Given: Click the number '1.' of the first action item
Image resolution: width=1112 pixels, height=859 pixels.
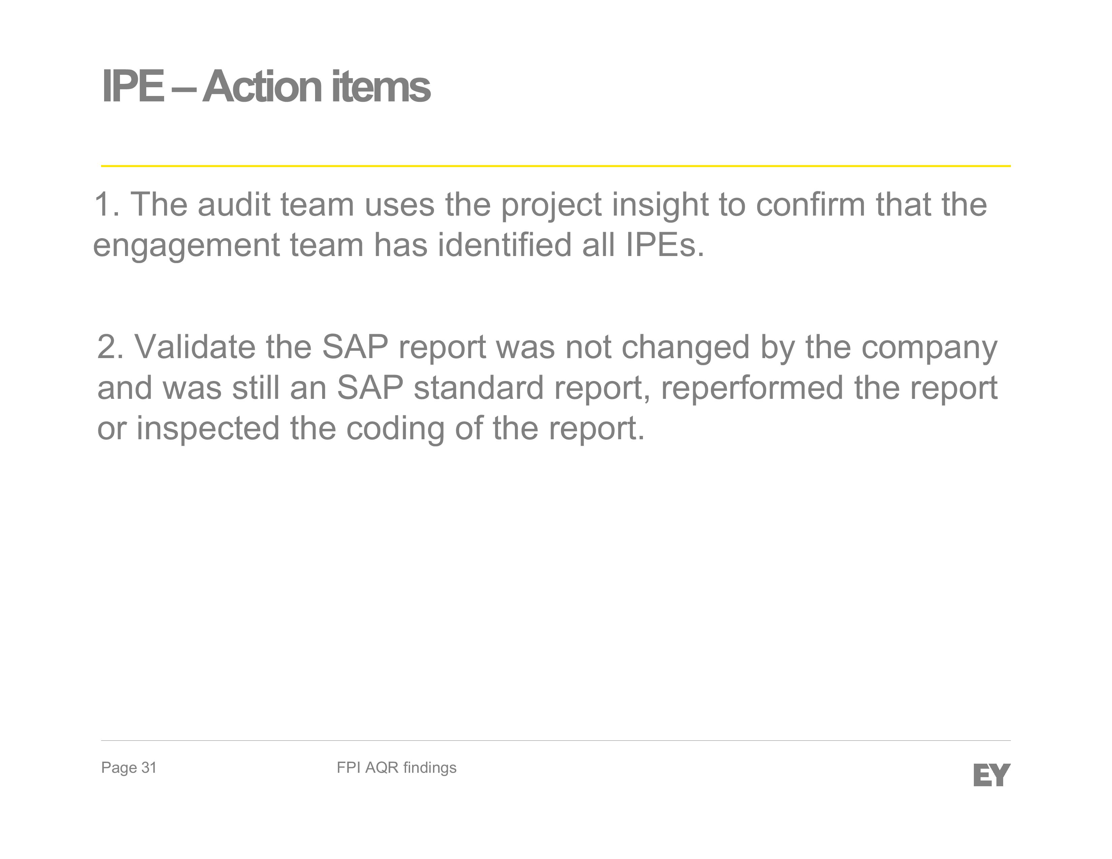Looking at the screenshot, I should tap(107, 204).
